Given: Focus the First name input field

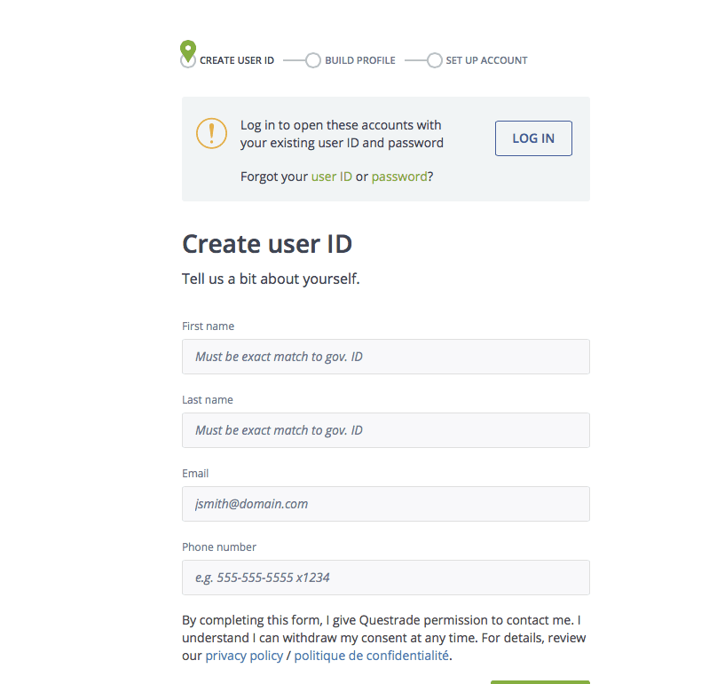Looking at the screenshot, I should [386, 357].
